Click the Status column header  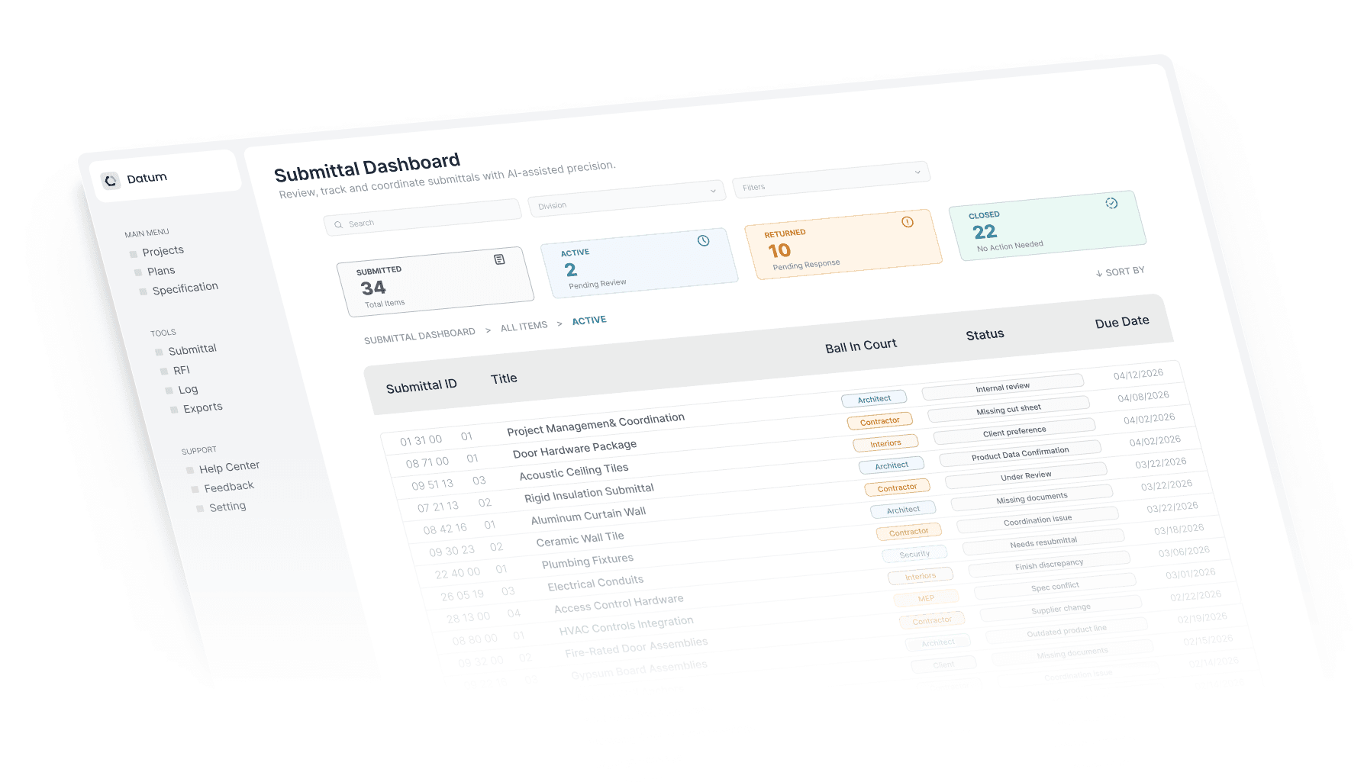coord(985,334)
